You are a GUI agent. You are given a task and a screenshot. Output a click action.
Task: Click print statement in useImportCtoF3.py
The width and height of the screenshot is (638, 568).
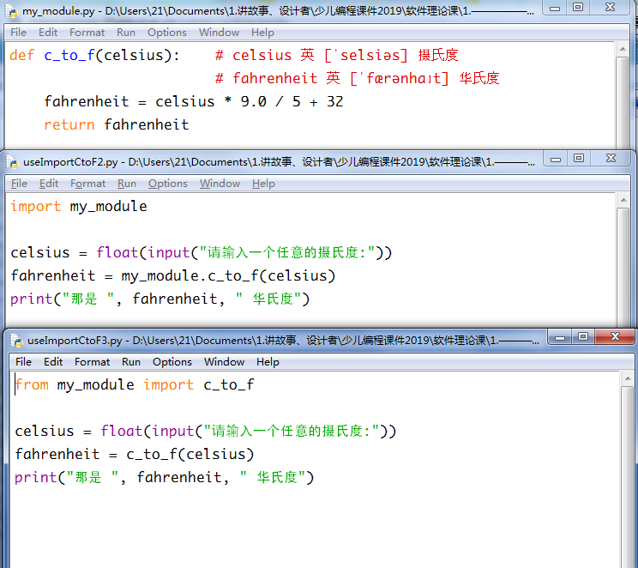(165, 477)
